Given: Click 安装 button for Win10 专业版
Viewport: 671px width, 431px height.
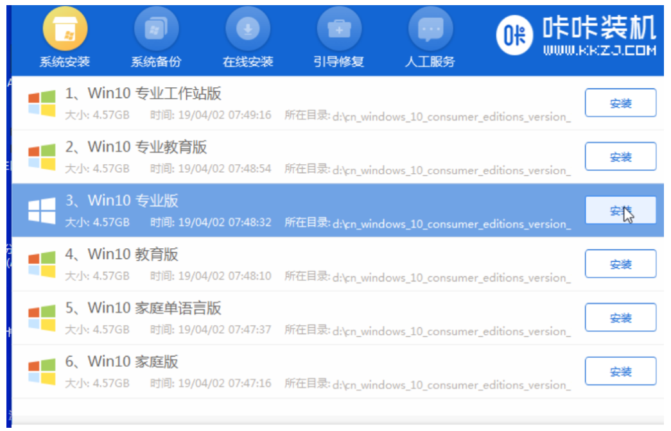Looking at the screenshot, I should (x=620, y=210).
